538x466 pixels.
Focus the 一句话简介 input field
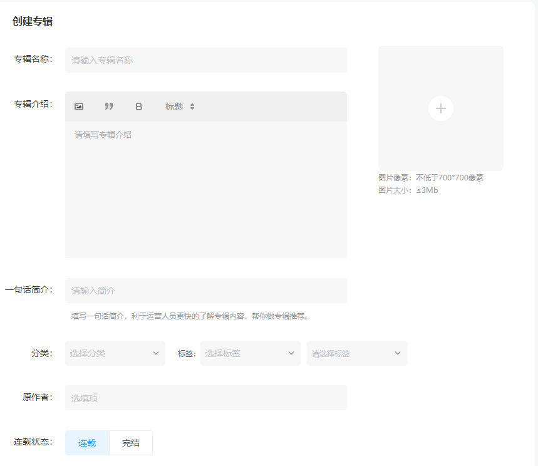click(x=206, y=291)
